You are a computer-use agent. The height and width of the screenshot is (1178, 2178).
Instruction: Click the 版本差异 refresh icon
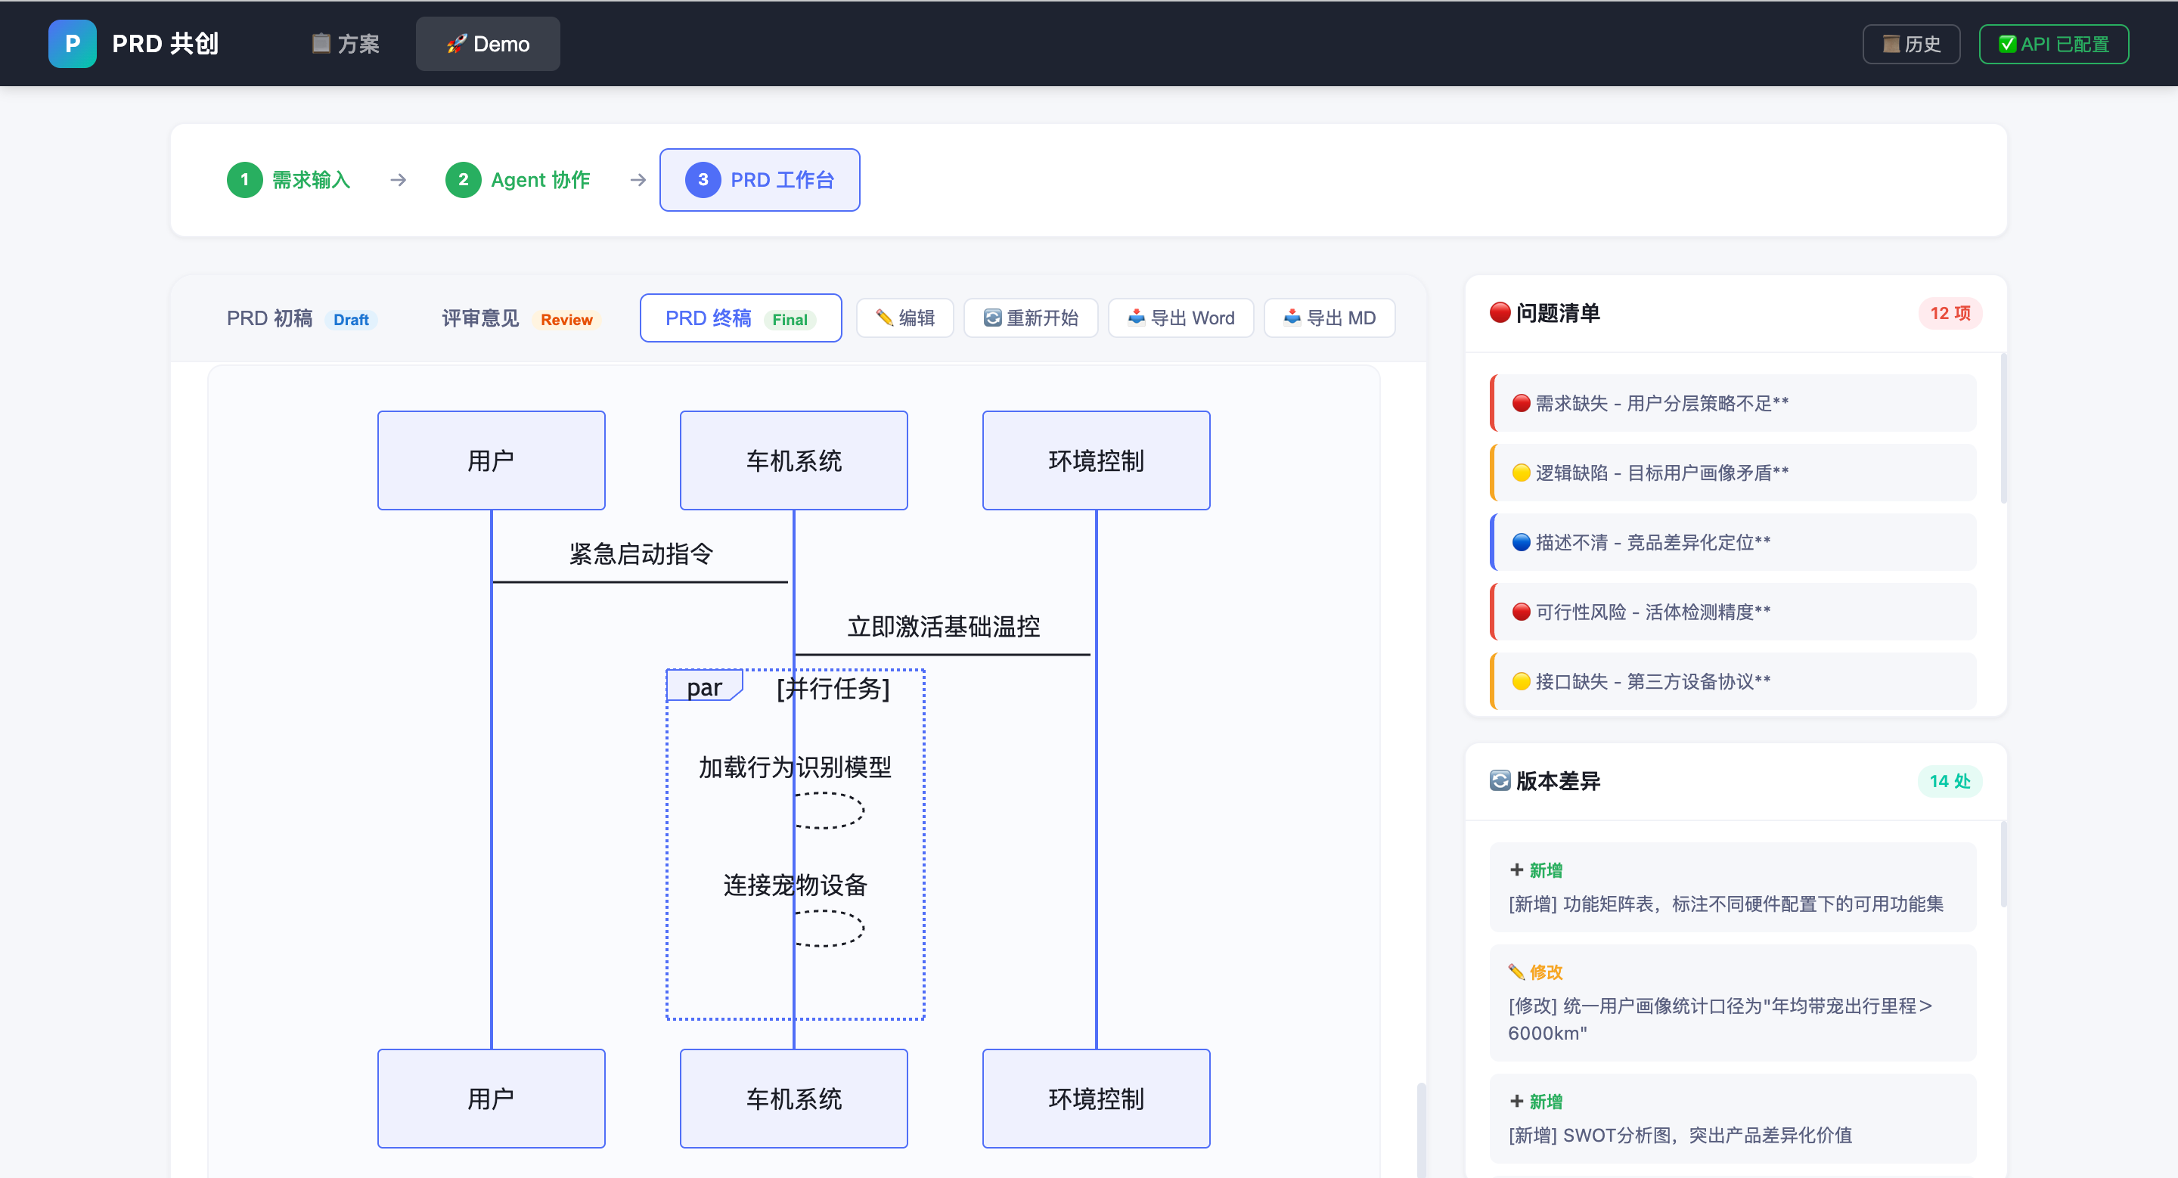click(x=1500, y=781)
